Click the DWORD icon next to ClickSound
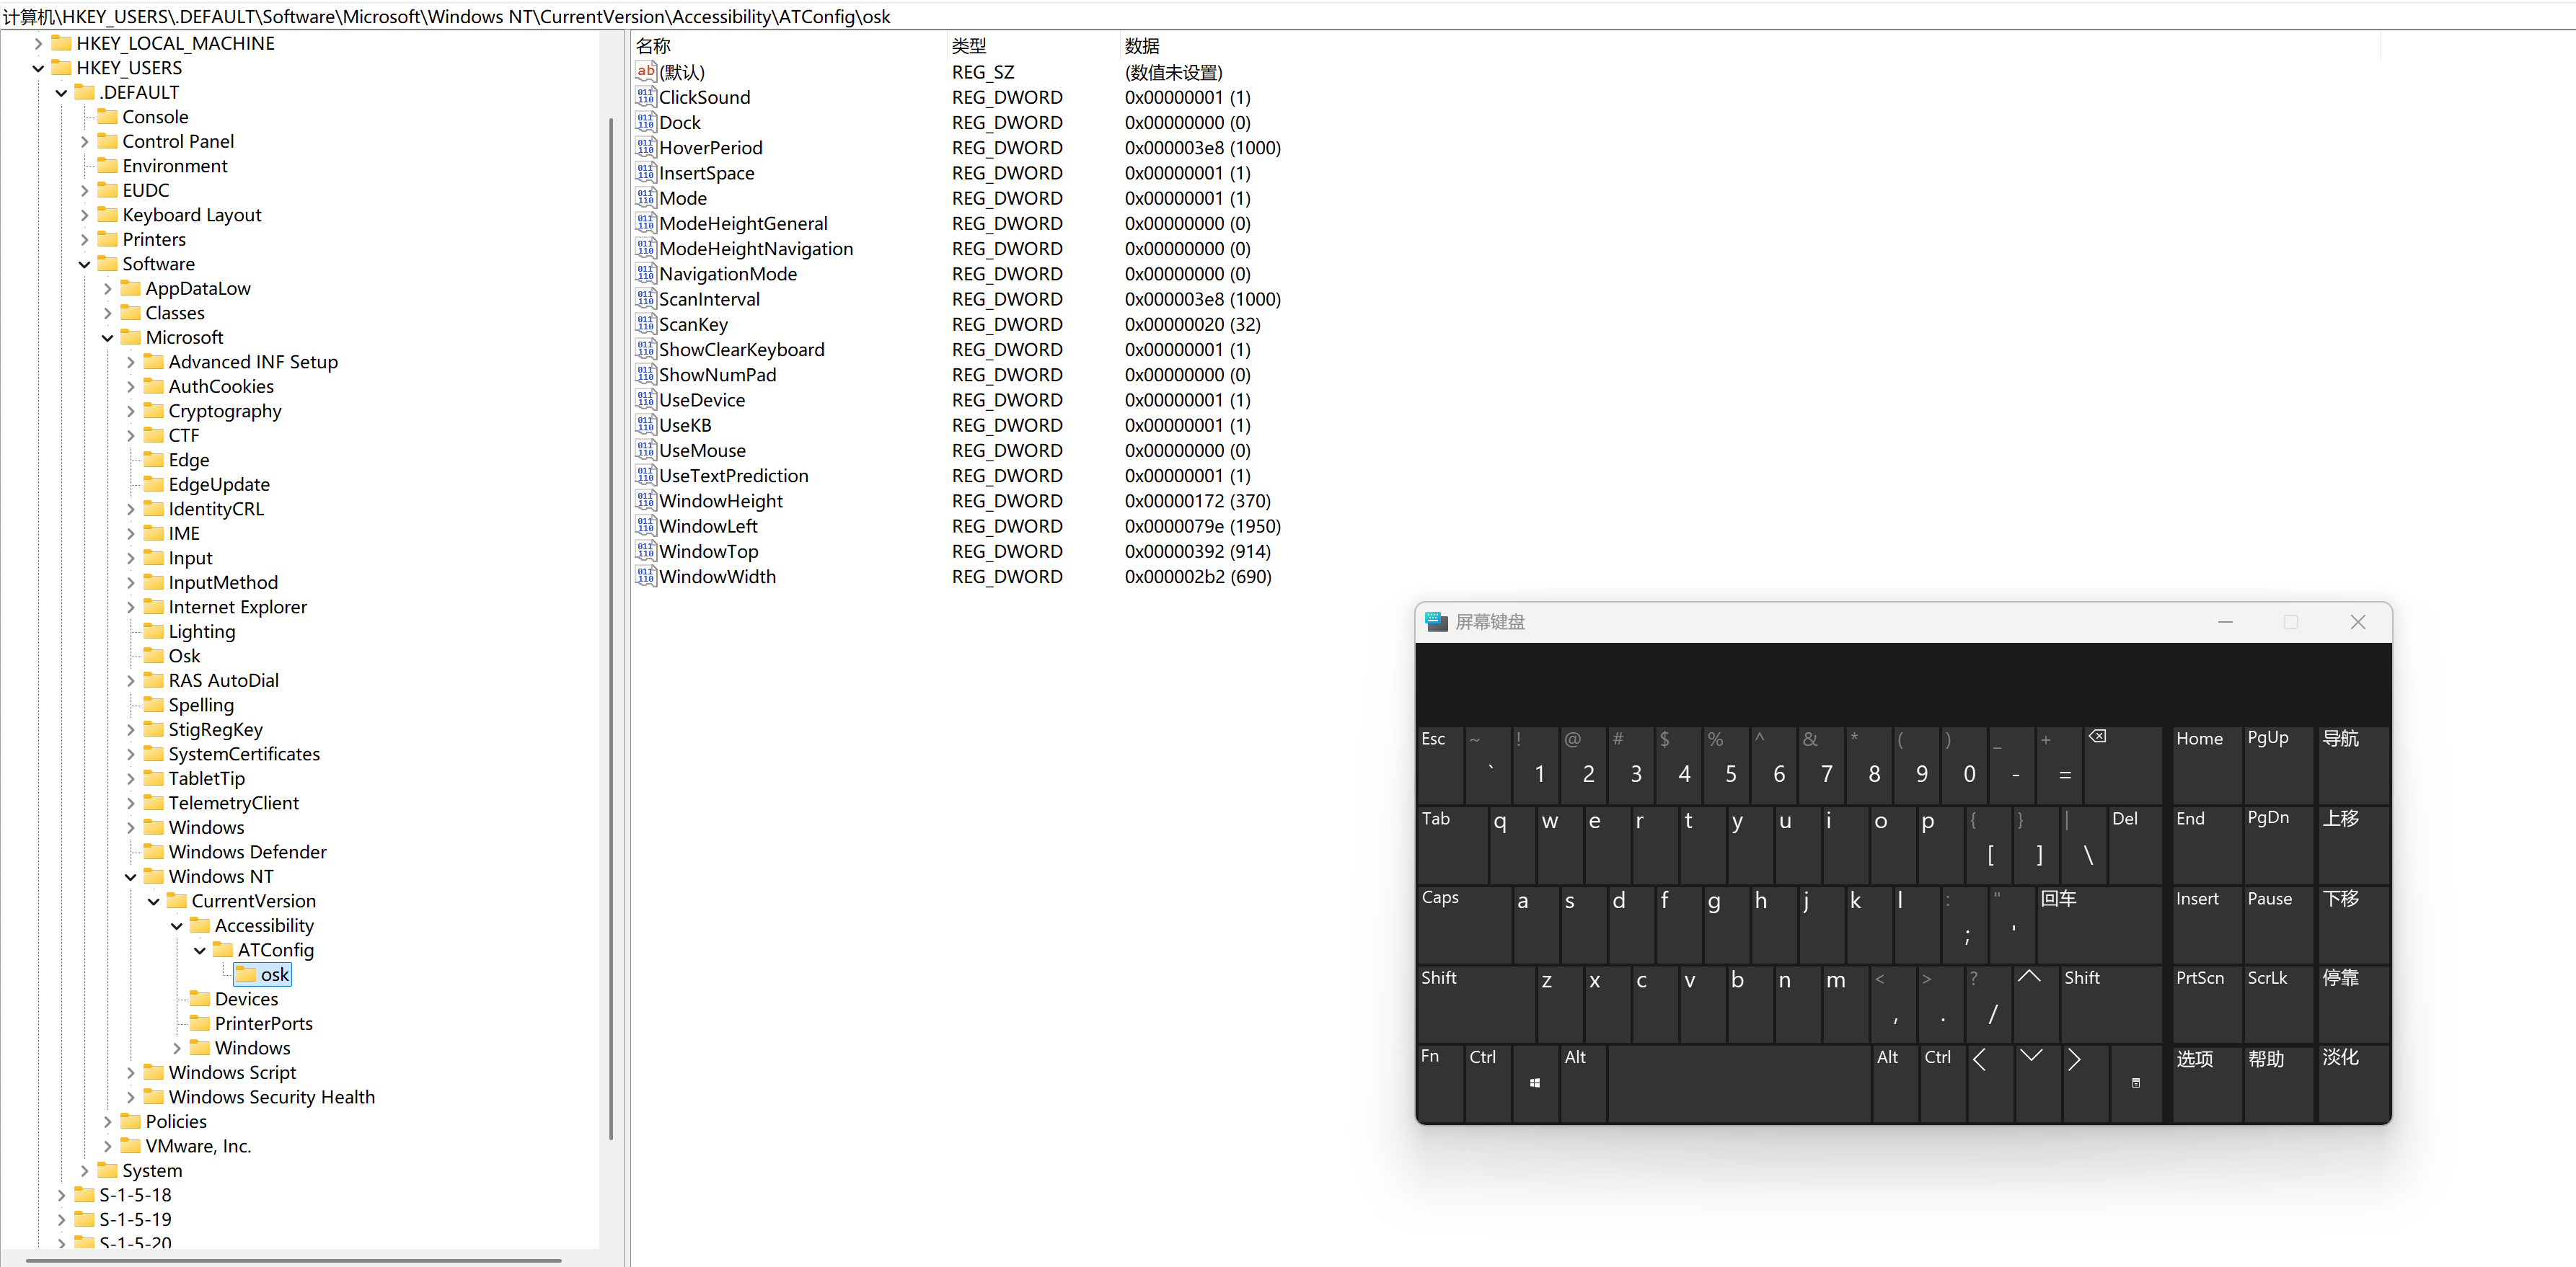This screenshot has width=2576, height=1267. tap(645, 97)
